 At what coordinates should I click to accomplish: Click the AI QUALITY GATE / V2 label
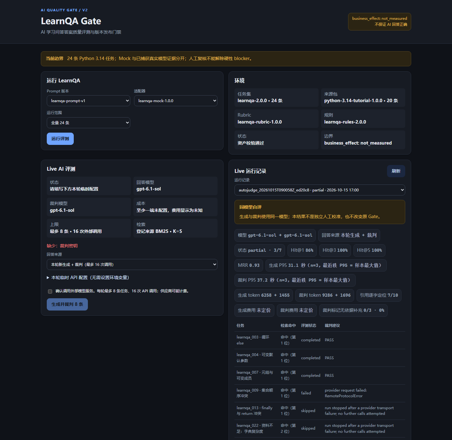click(64, 10)
